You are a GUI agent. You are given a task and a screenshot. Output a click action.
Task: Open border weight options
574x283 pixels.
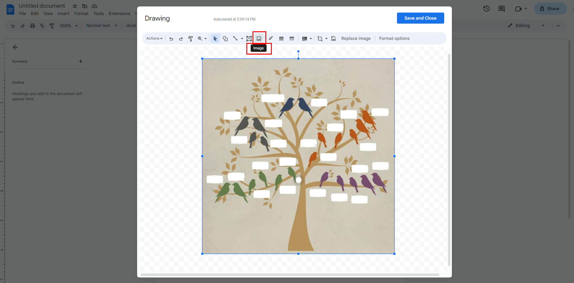[x=281, y=39]
